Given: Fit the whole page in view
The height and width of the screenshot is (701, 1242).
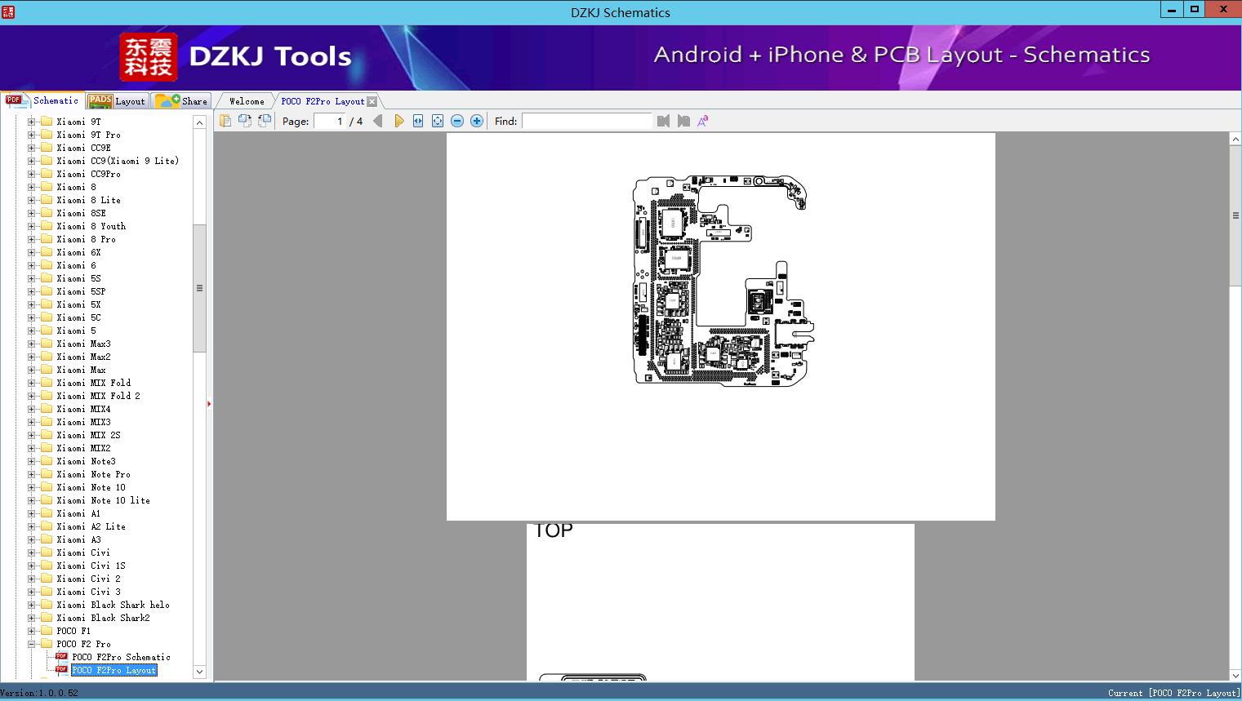Looking at the screenshot, I should 438,121.
